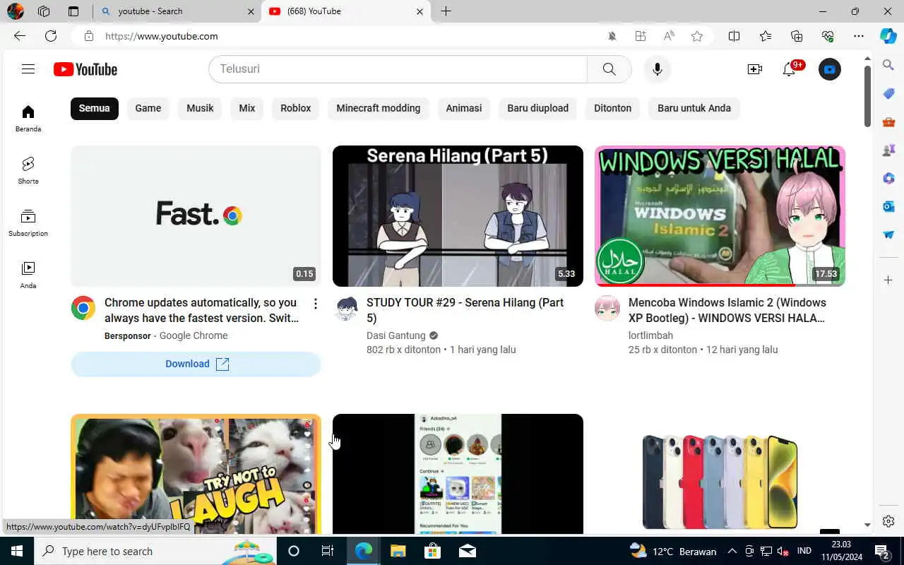The height and width of the screenshot is (565, 904).
Task: Open options menu for Chrome ad
Action: (x=316, y=304)
